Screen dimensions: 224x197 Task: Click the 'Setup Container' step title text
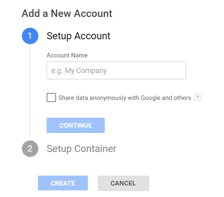(81, 149)
